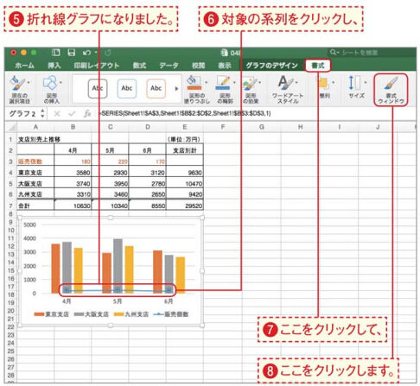Click the chart's vertical axis label 5000
This screenshot has width=420, height=386.
(29, 225)
